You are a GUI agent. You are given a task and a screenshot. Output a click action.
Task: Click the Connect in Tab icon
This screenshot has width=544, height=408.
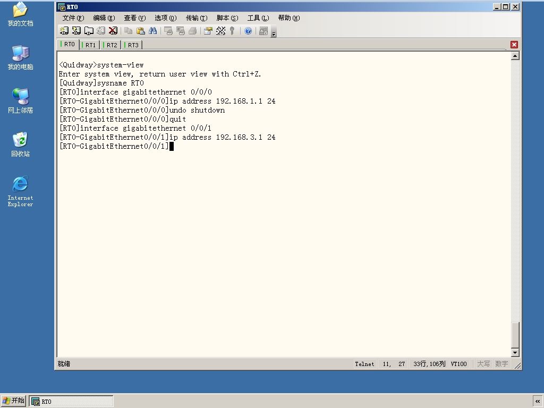pos(89,31)
